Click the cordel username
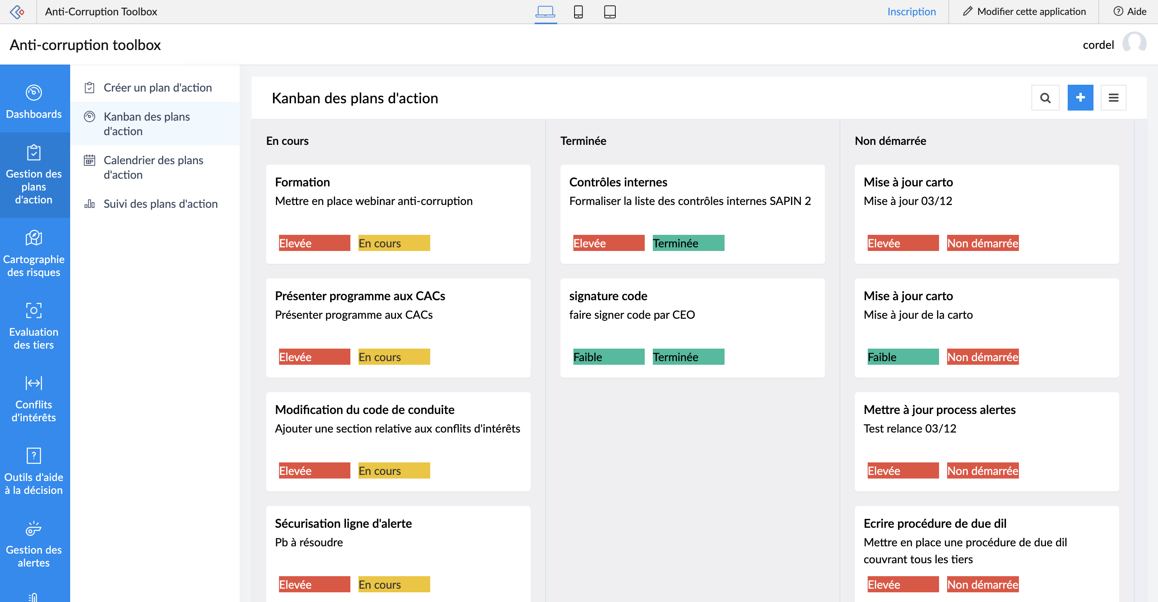Viewport: 1158px width, 602px height. click(x=1098, y=44)
